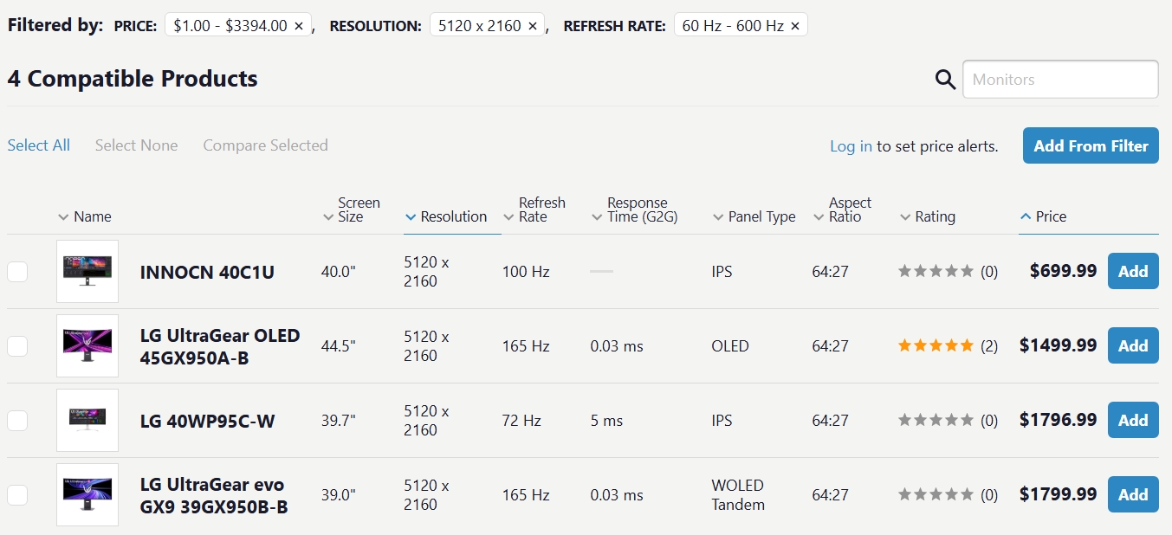1172x535 pixels.
Task: Click the $1796.99 price
Action: pos(1058,420)
